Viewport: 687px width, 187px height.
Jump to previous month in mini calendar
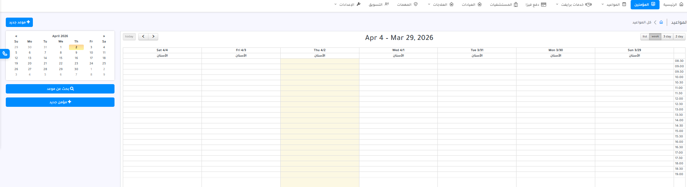coord(16,36)
